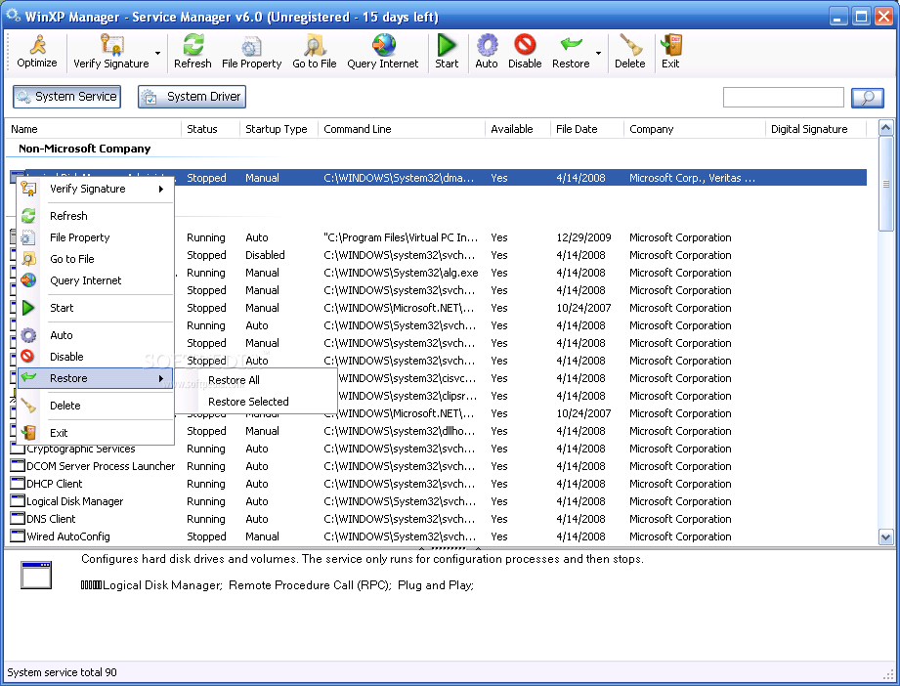Screen dimensions: 900x686
Task: Choose File Property in the context menu
Action: tap(96, 237)
